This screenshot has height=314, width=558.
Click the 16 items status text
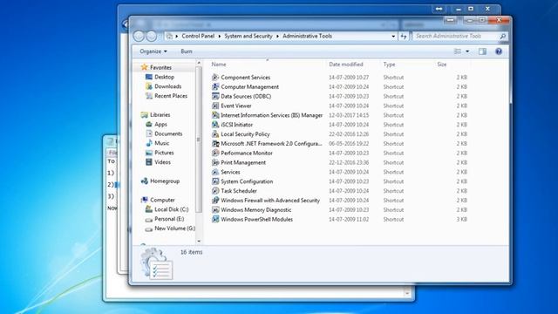(192, 252)
